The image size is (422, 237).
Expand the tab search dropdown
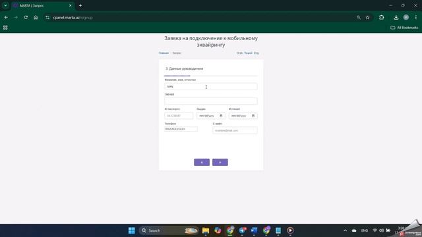click(5, 6)
